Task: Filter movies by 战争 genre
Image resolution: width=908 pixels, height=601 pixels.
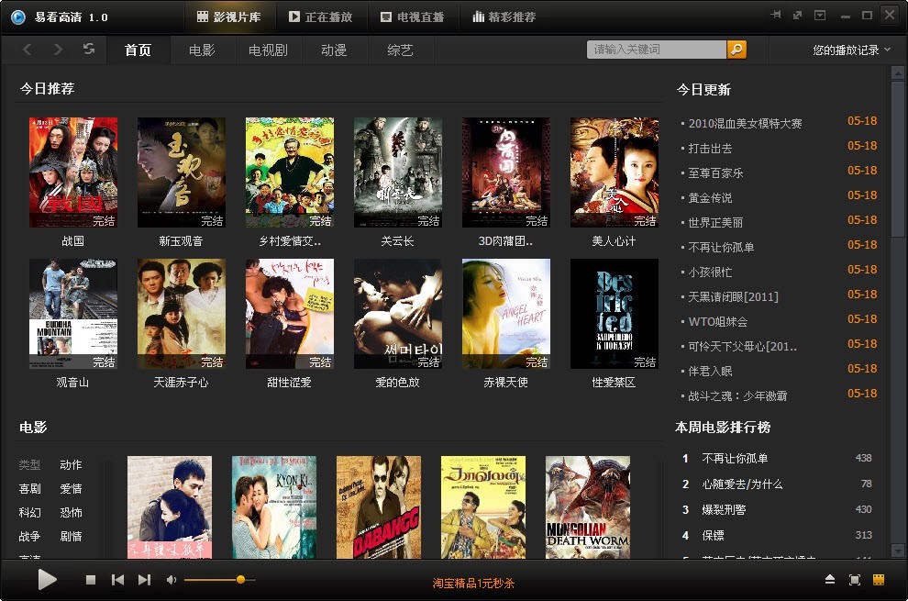Action: [x=29, y=536]
